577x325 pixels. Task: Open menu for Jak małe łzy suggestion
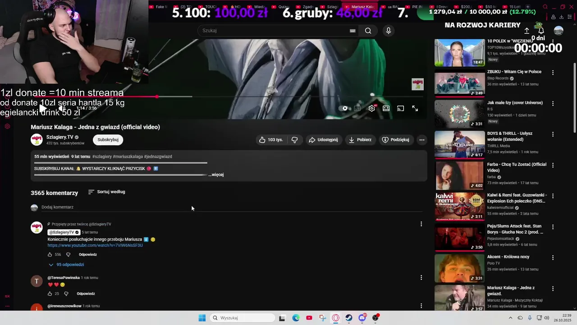point(553,103)
